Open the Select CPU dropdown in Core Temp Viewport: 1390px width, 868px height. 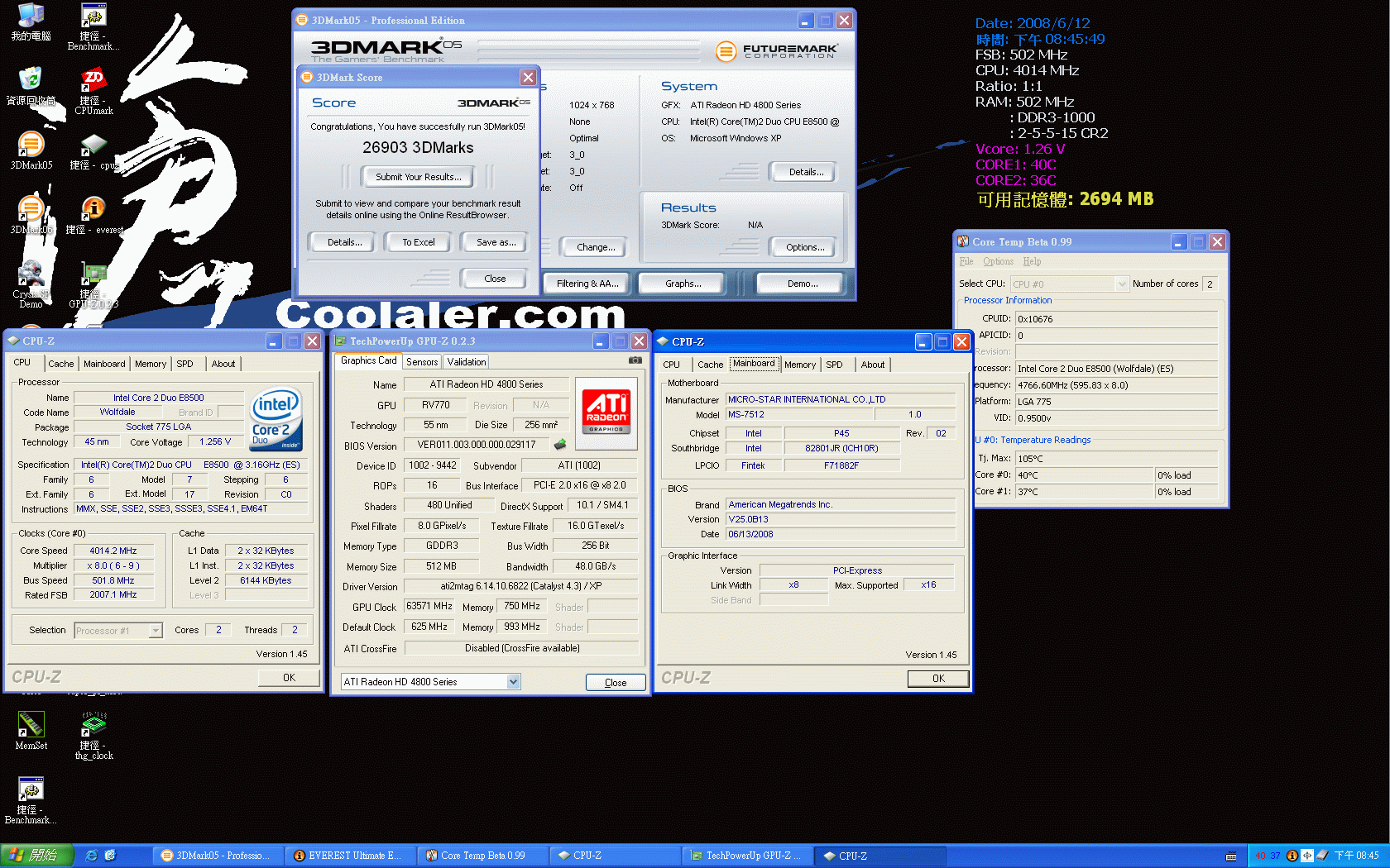tap(1122, 284)
